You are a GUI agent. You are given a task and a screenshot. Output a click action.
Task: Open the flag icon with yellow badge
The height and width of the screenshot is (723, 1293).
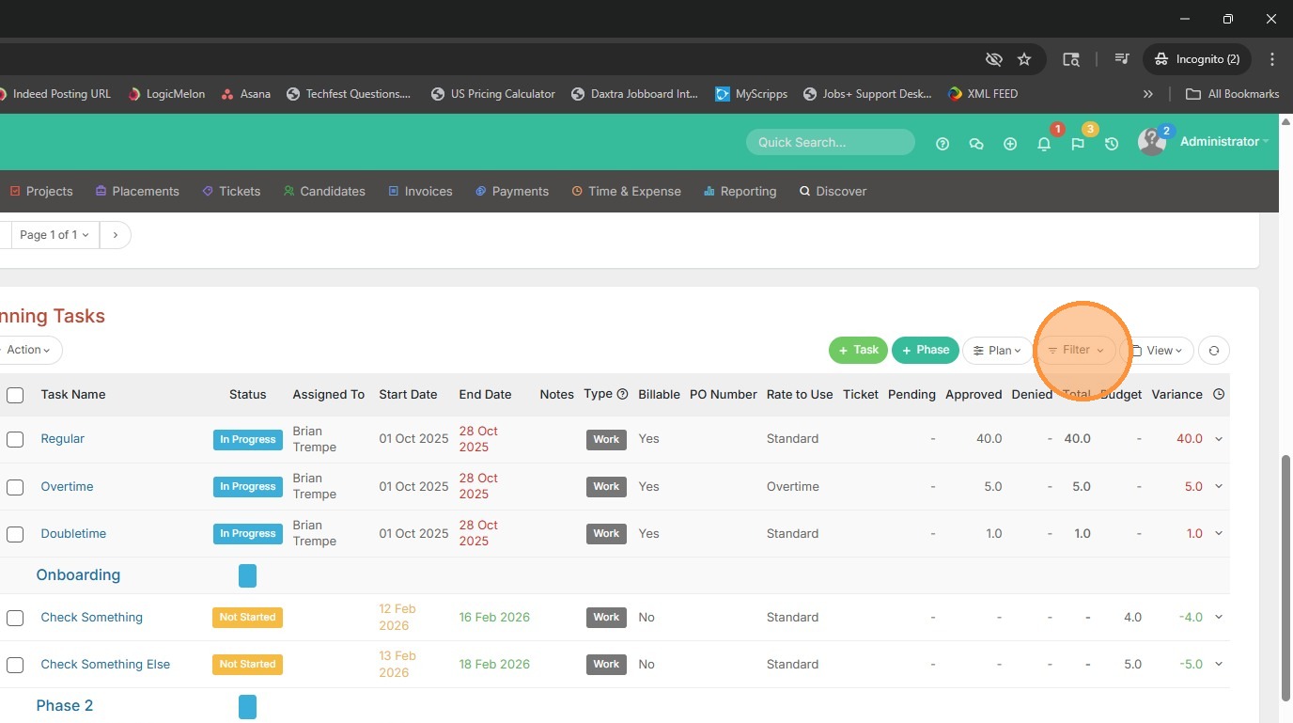[x=1078, y=144]
